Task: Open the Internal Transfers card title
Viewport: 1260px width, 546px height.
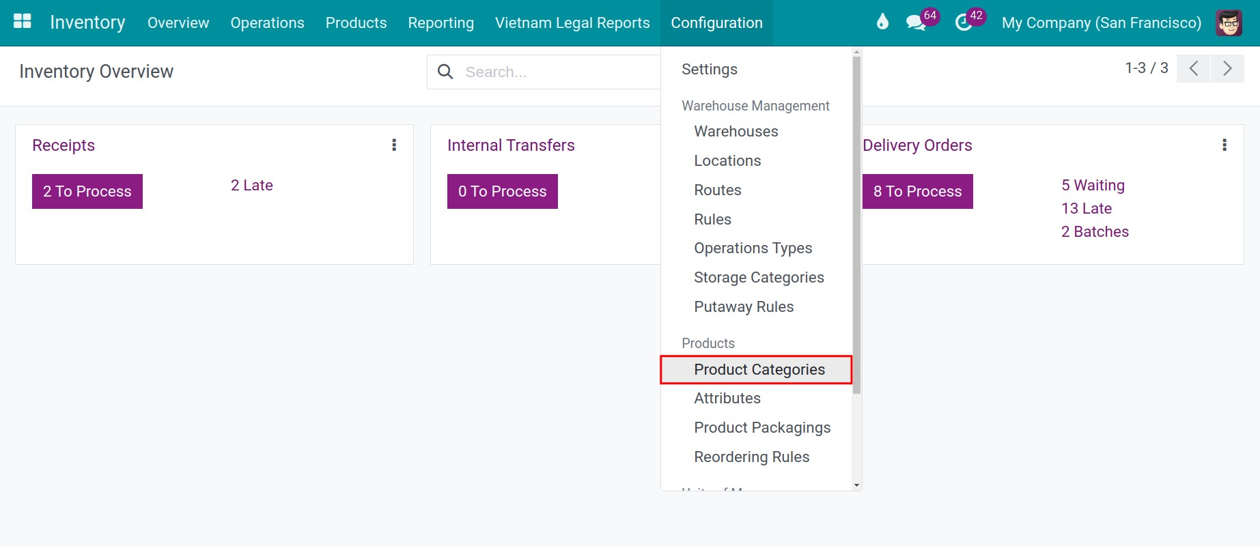Action: [511, 145]
